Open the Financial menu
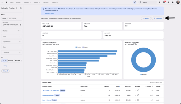The height and width of the screenshot is (104, 181). 46,2
